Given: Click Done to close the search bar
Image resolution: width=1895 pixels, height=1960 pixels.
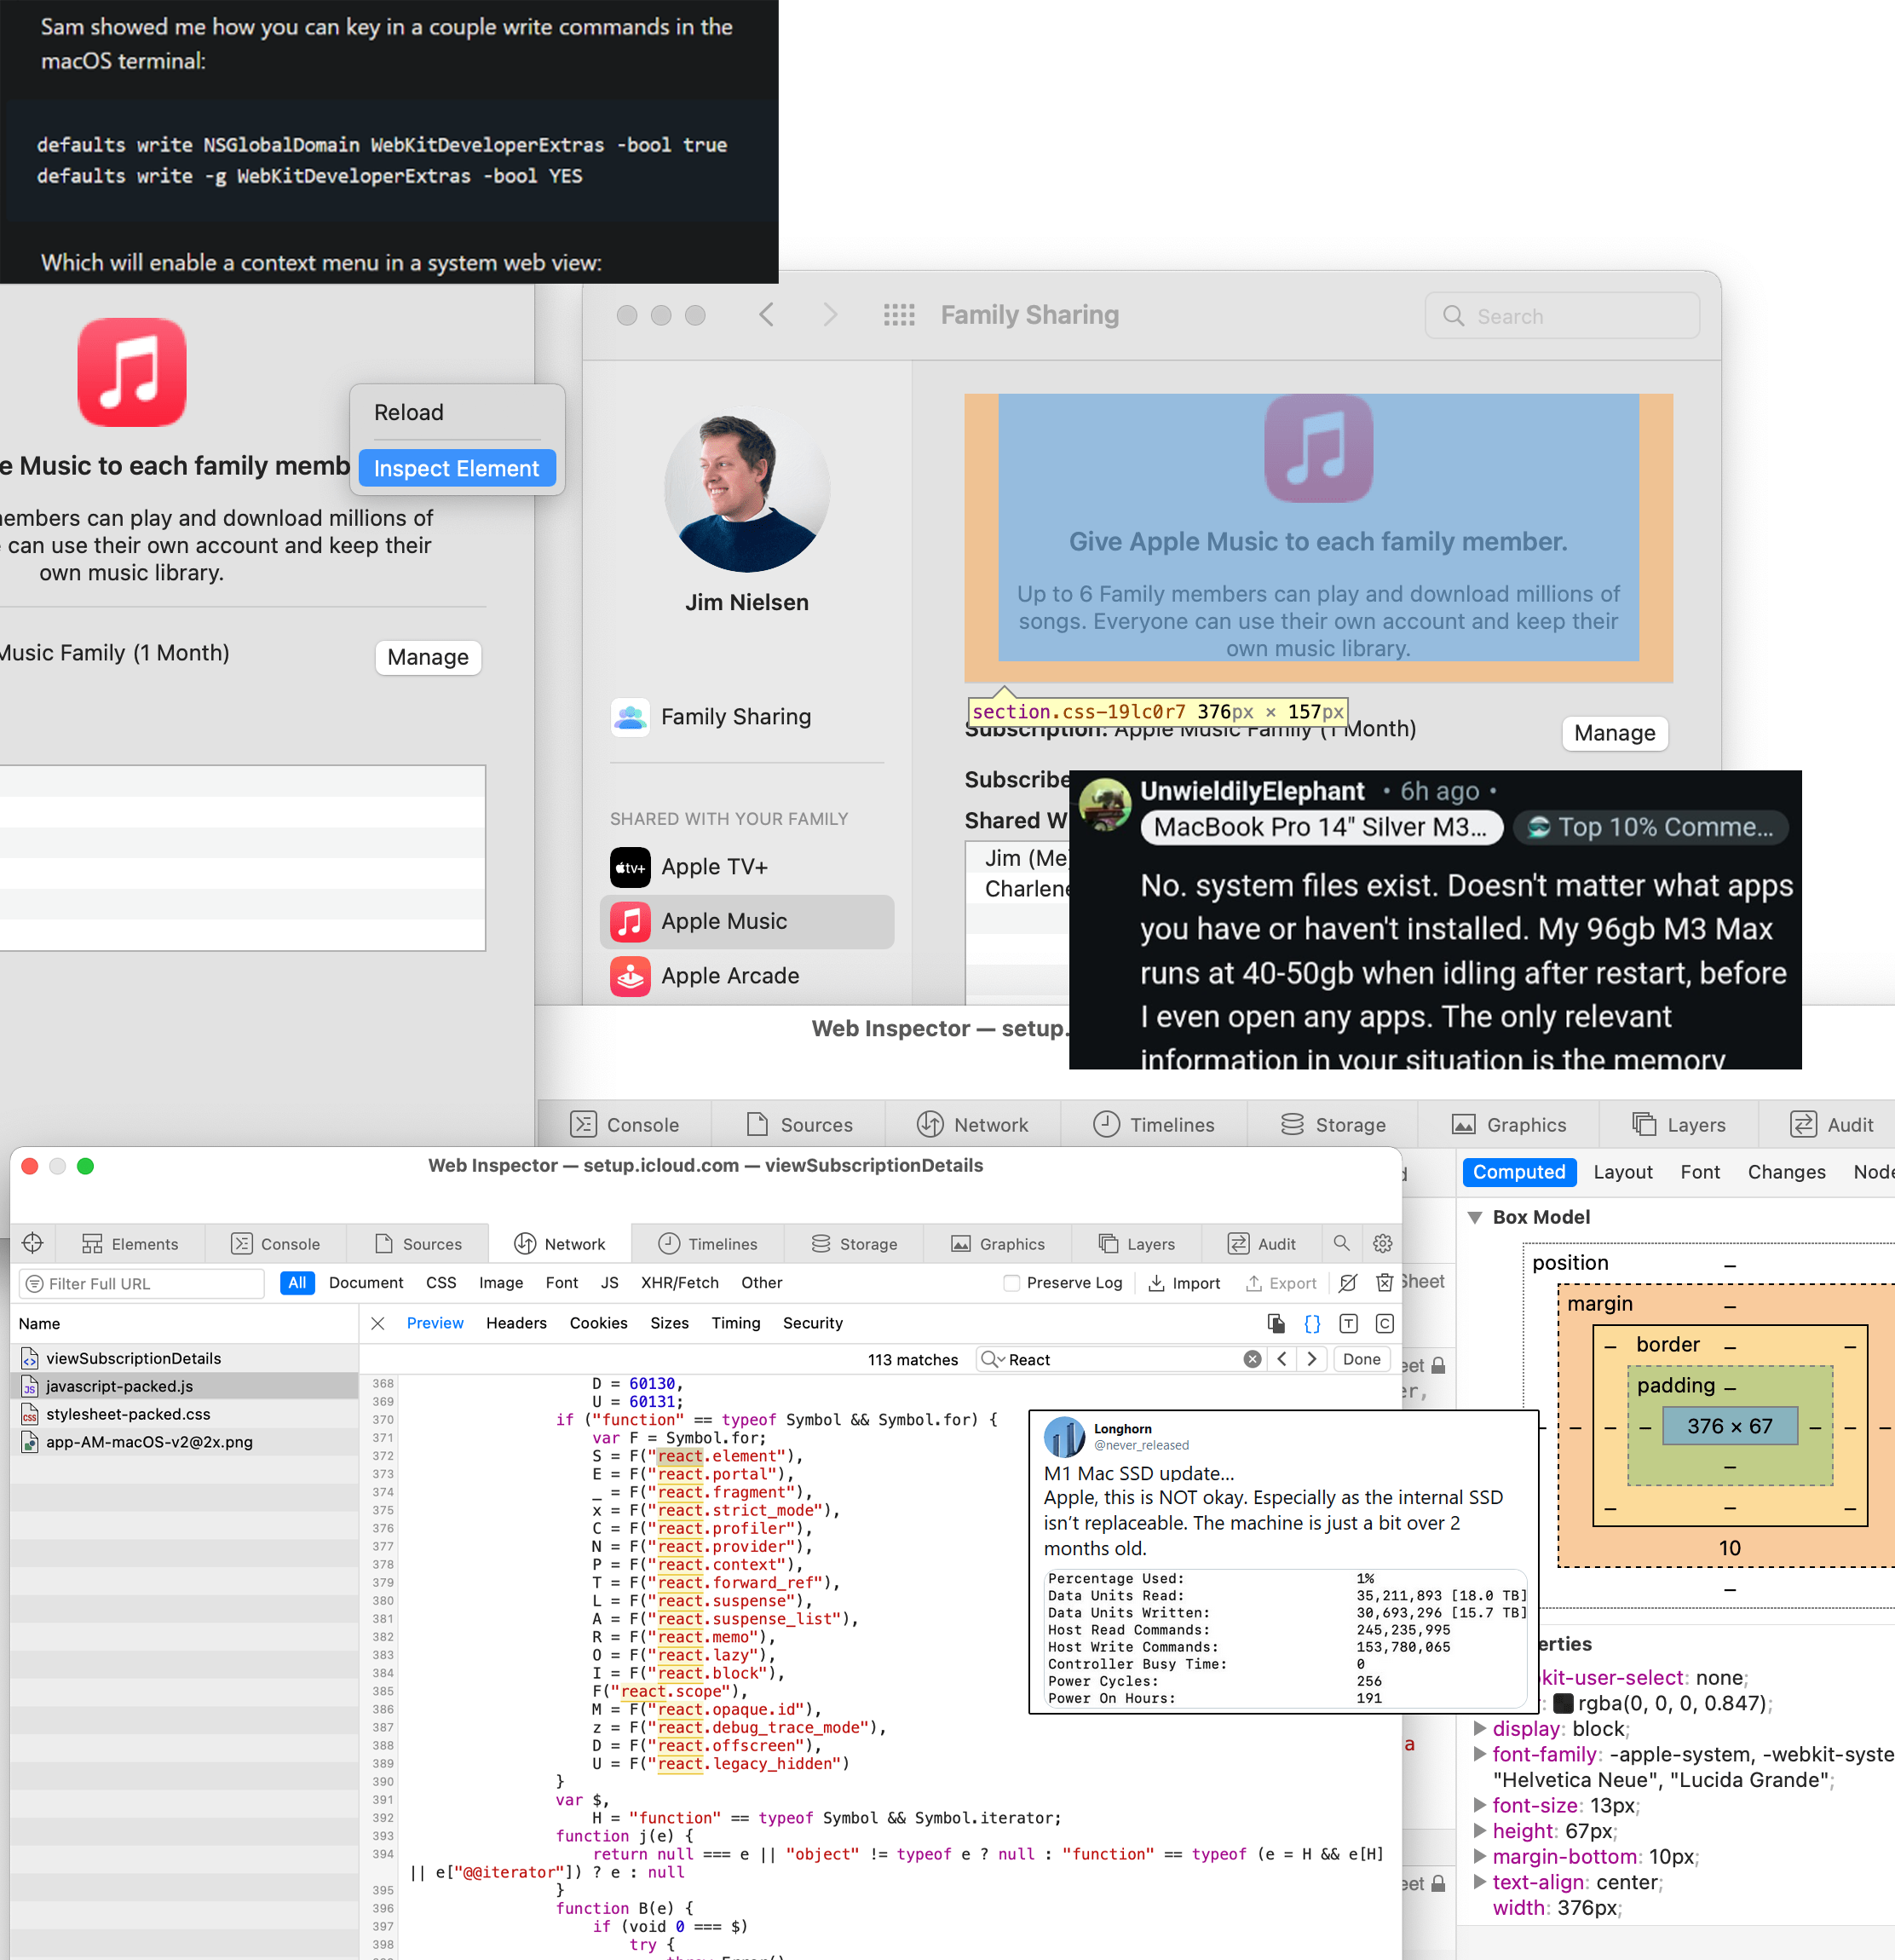Looking at the screenshot, I should (1361, 1359).
